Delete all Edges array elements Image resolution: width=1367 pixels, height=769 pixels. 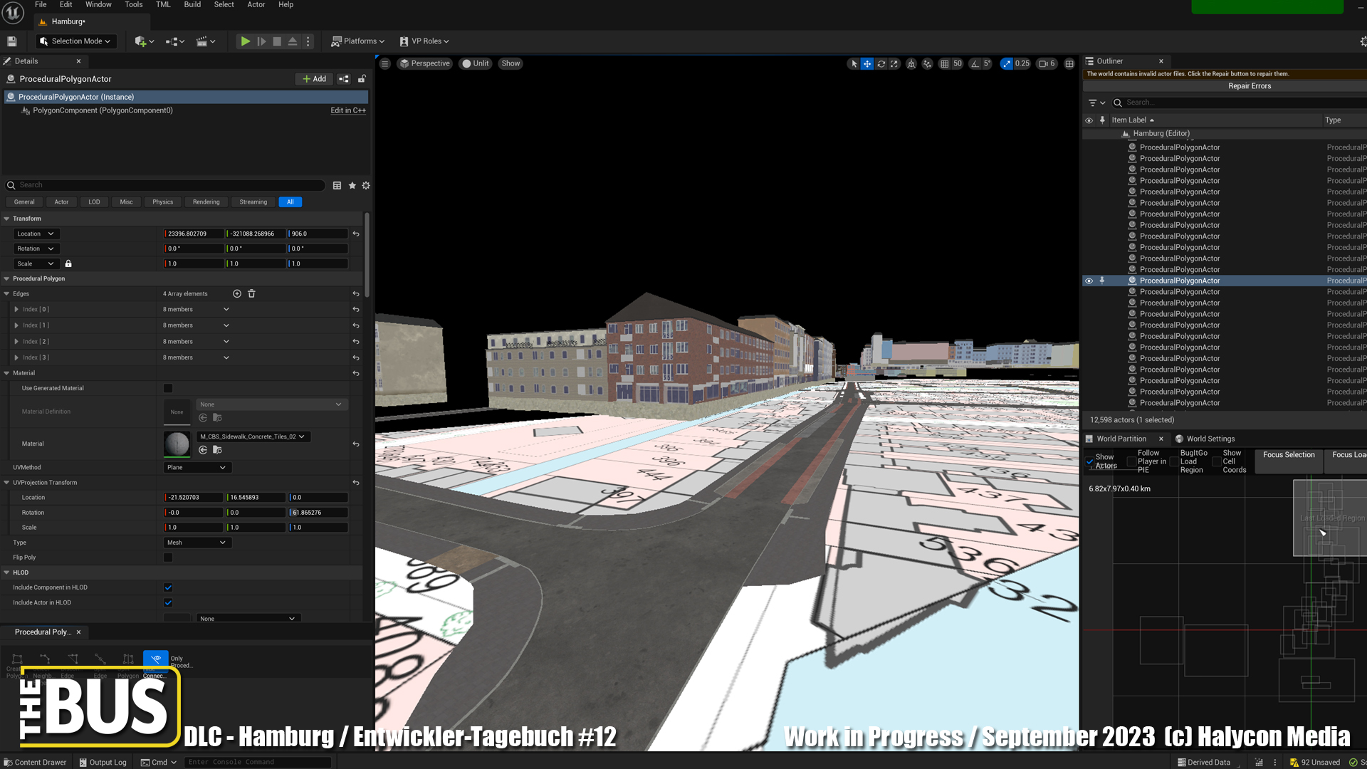tap(251, 293)
